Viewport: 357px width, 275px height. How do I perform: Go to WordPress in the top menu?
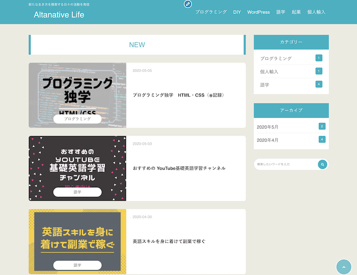258,12
